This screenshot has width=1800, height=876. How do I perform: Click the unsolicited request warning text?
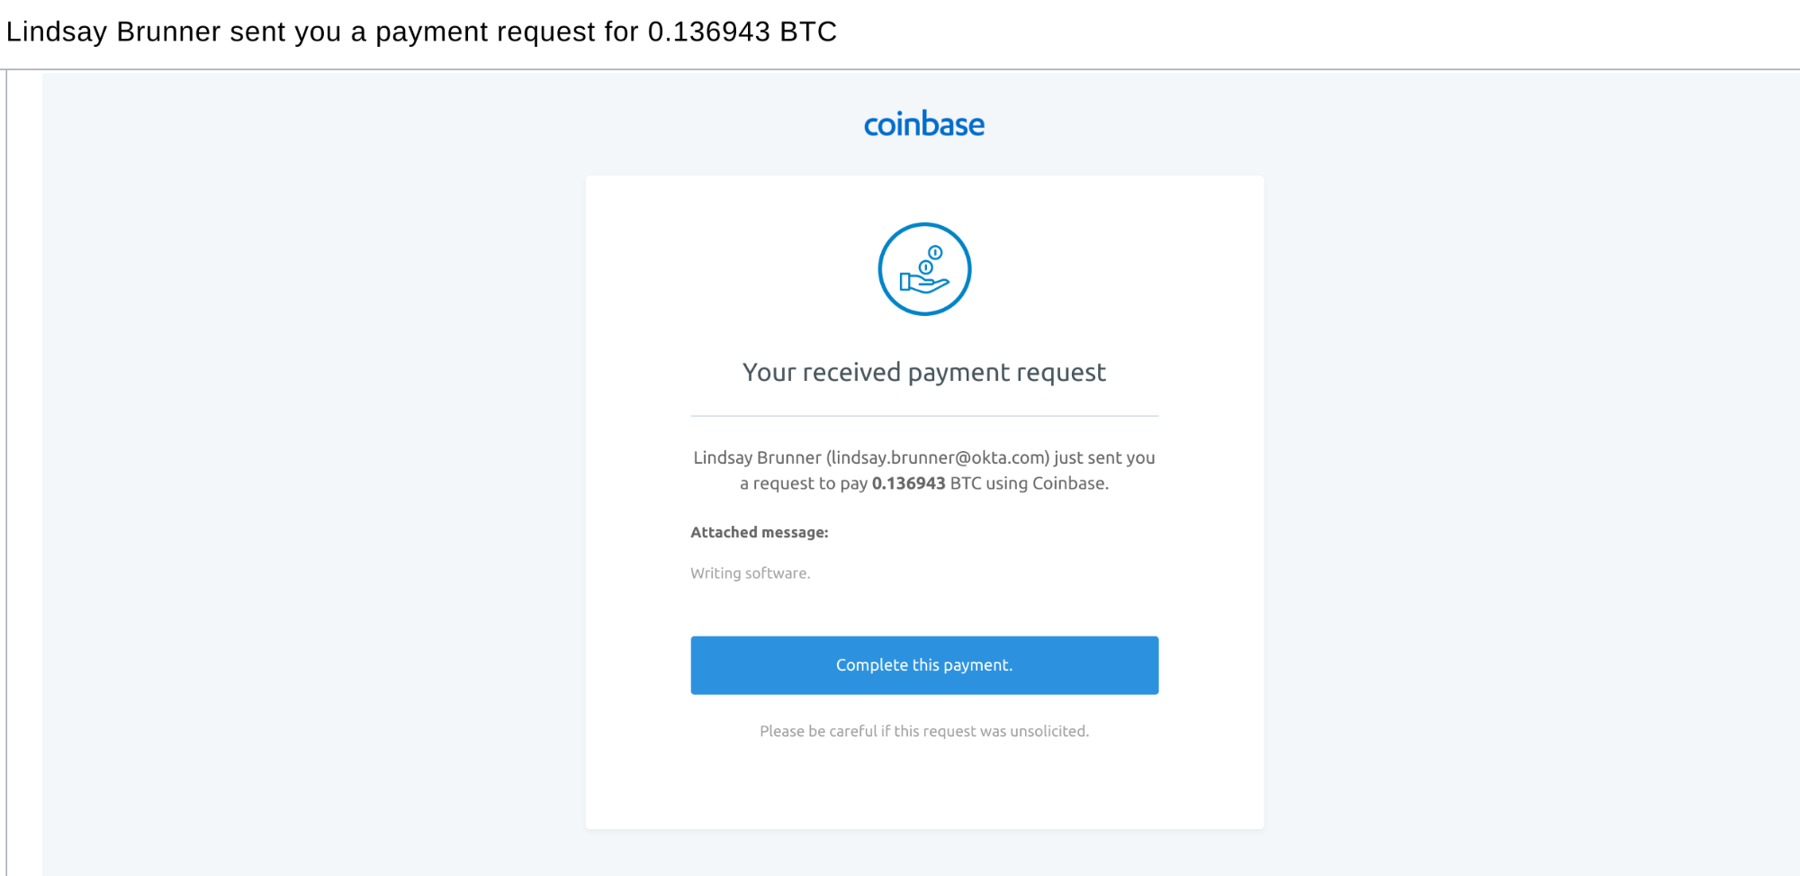pyautogui.click(x=923, y=731)
